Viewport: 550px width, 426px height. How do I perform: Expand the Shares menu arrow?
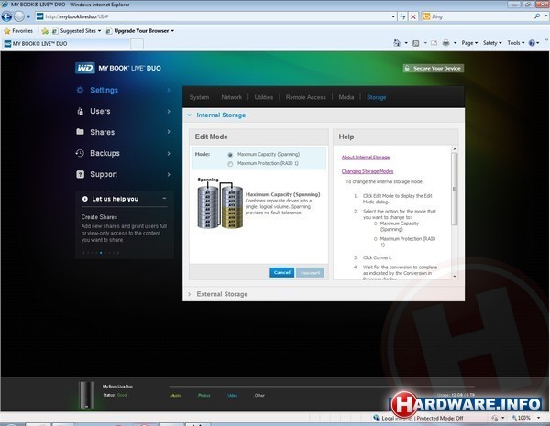(169, 132)
